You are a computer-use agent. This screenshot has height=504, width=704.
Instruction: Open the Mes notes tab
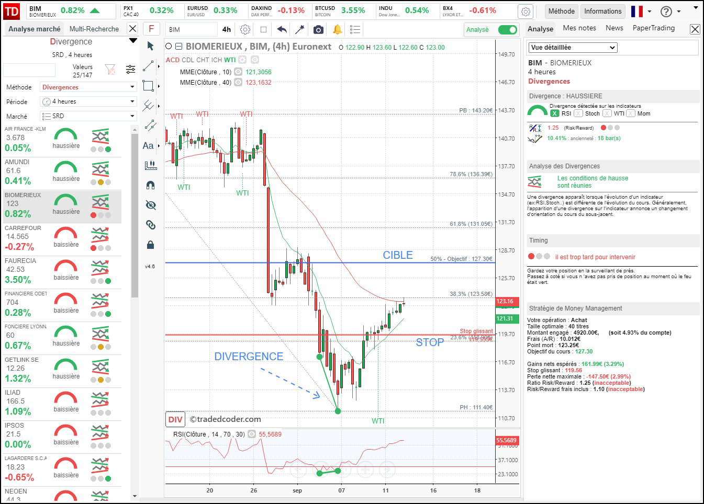(579, 28)
